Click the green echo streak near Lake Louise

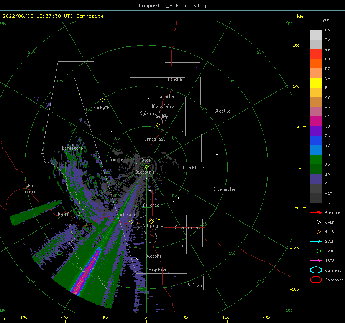click(x=36, y=213)
